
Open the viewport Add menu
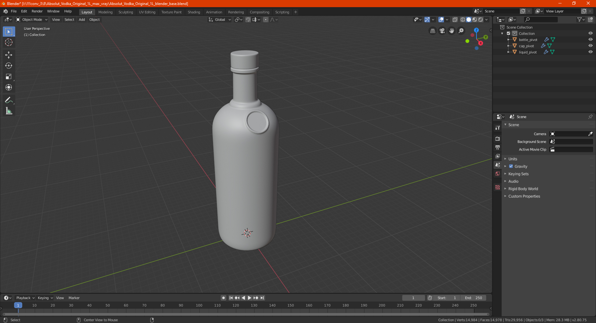tap(82, 20)
